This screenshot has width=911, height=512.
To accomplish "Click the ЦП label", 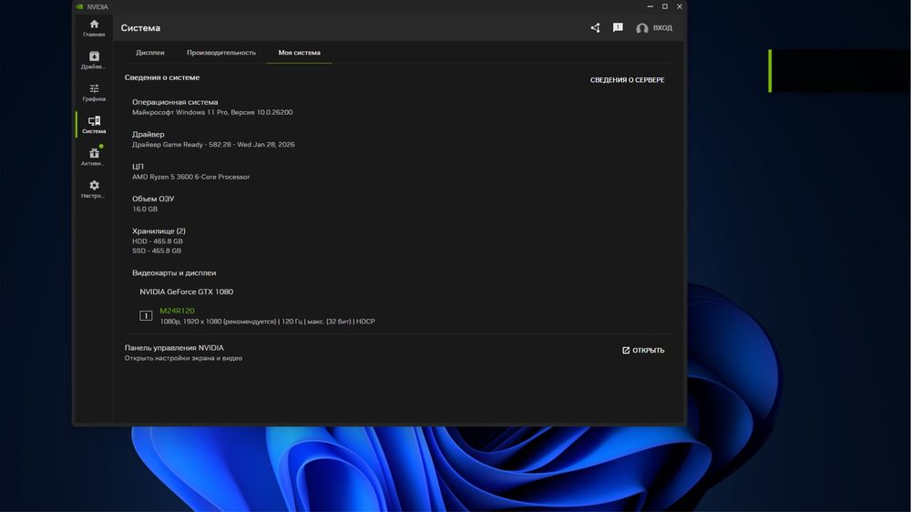I will 138,166.
